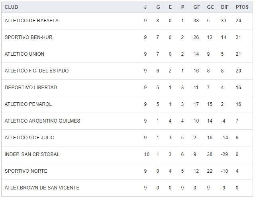Select ATLET.BROWN DE SAN VICENTE row

tap(42, 188)
